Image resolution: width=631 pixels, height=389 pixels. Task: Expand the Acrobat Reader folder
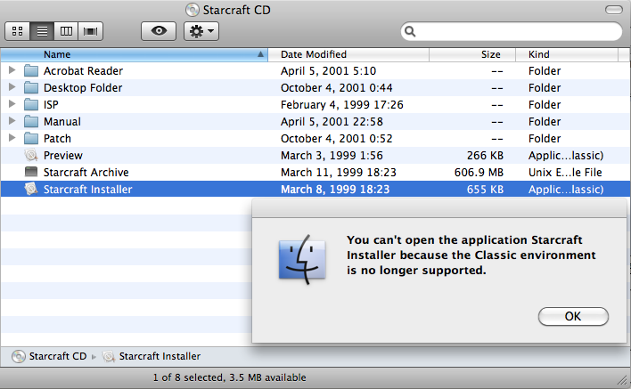coord(12,70)
